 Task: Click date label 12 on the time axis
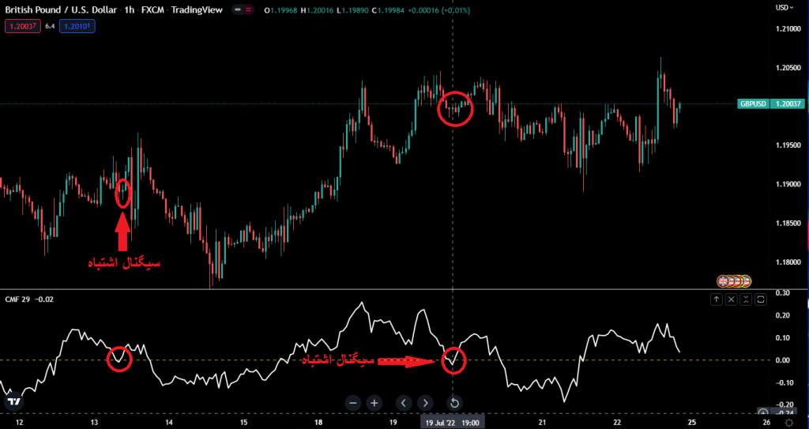[x=20, y=423]
